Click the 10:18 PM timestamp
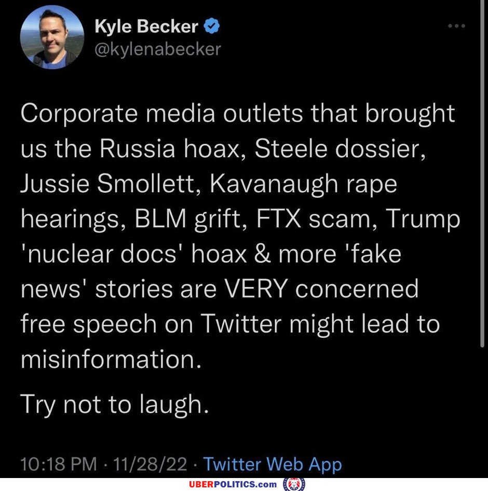The height and width of the screenshot is (491, 488). tap(59, 464)
